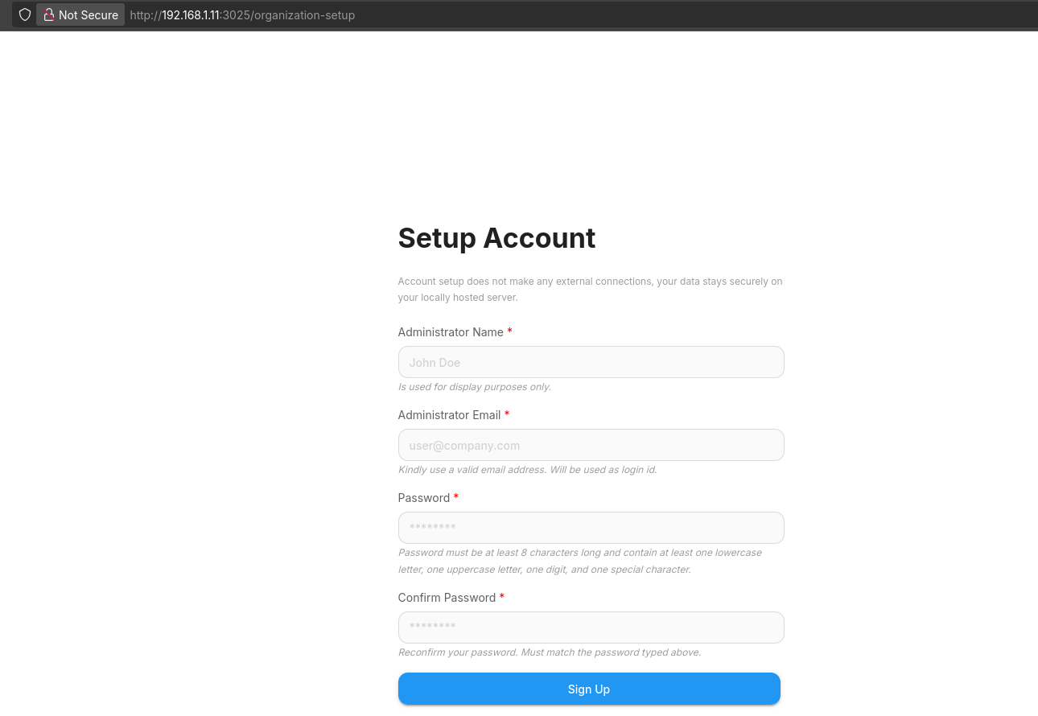Focus the Confirm Password input field

pyautogui.click(x=591, y=628)
